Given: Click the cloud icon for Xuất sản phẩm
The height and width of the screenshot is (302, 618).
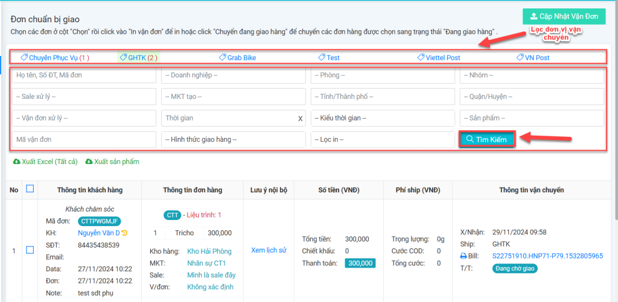Looking at the screenshot, I should pos(89,162).
